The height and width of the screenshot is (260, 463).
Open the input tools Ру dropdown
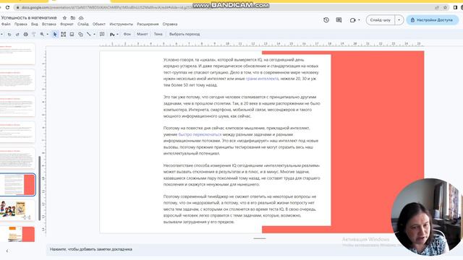[x=114, y=35]
